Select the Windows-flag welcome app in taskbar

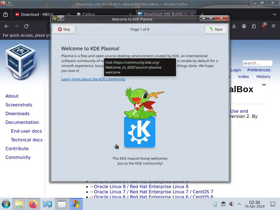coord(76,204)
